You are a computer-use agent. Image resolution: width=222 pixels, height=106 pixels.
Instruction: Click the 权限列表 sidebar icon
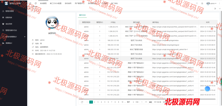tap(3, 18)
